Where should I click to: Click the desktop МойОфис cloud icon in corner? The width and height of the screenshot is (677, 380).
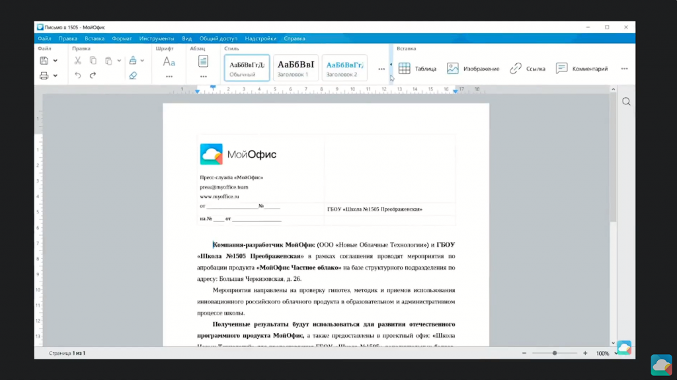coord(661,365)
